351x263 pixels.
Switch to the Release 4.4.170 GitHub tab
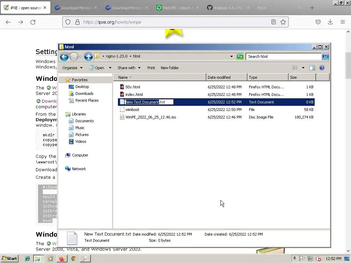228,8
